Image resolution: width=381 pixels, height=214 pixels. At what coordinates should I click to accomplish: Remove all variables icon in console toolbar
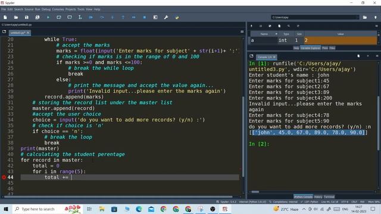[x=358, y=56]
